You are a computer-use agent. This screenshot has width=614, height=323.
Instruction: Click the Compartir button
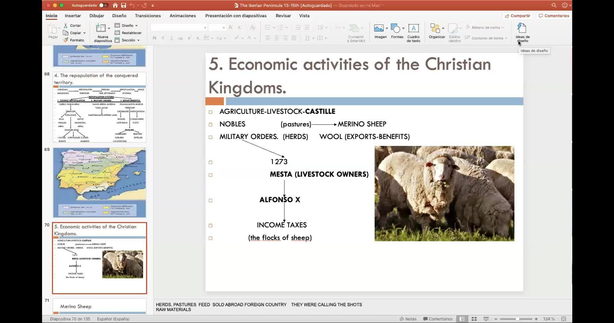517,16
